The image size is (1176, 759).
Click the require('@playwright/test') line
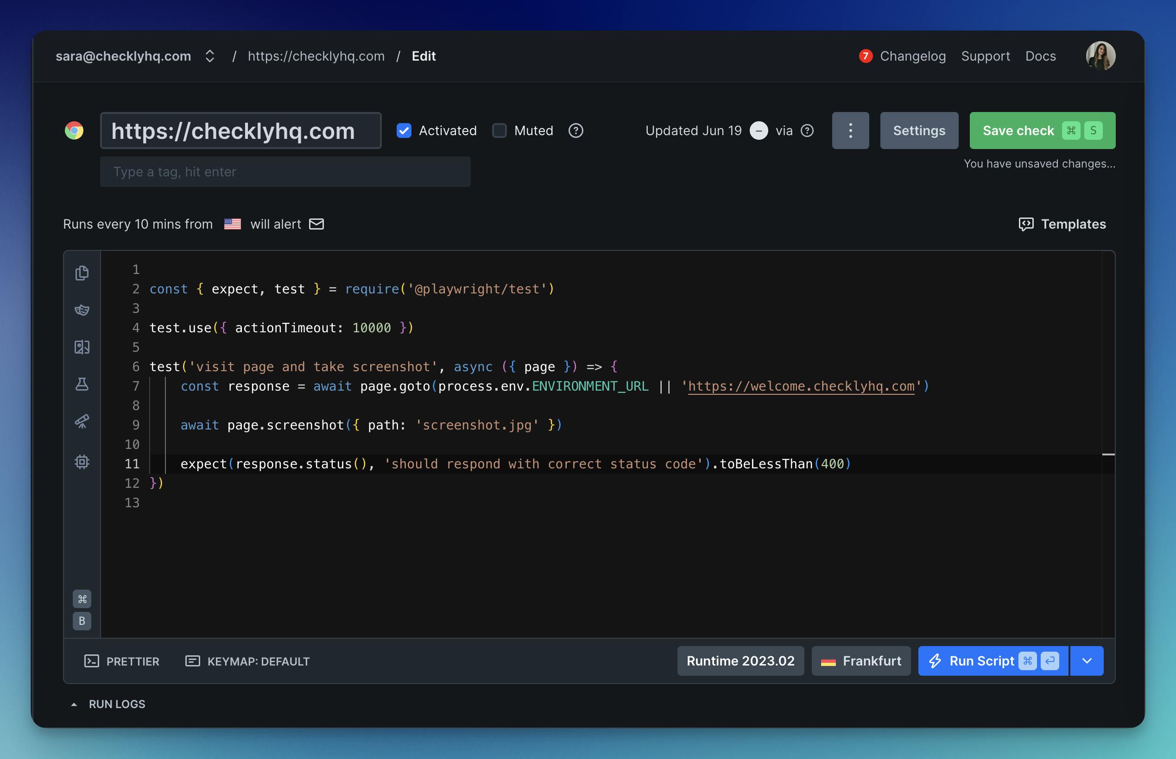coord(352,289)
